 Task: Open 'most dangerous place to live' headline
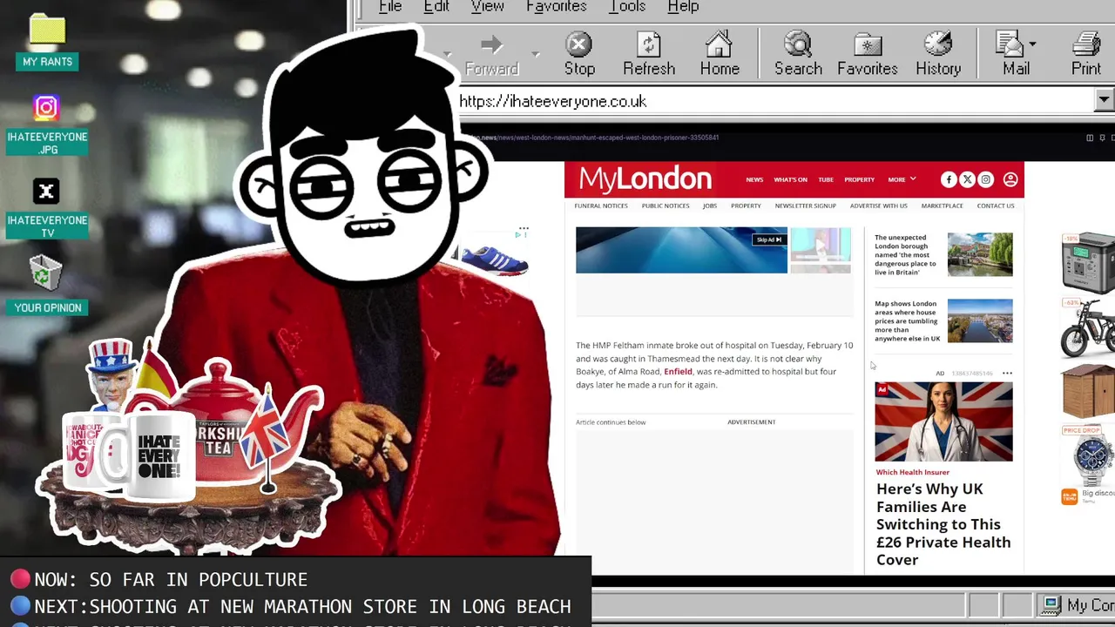(x=906, y=254)
